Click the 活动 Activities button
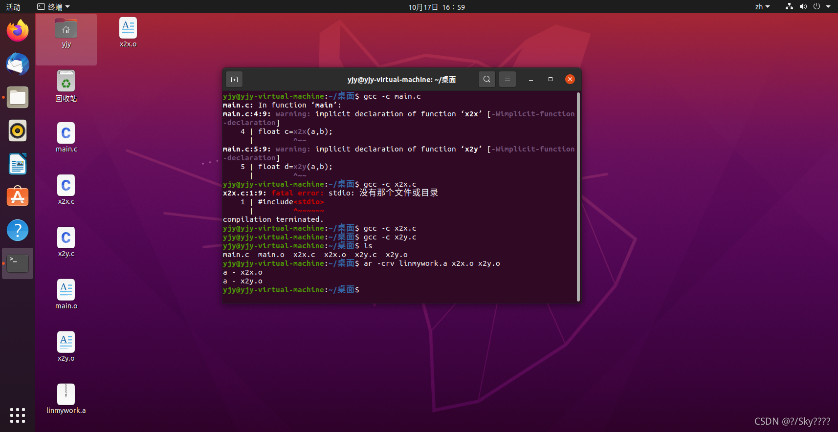This screenshot has height=432, width=838. coord(13,7)
